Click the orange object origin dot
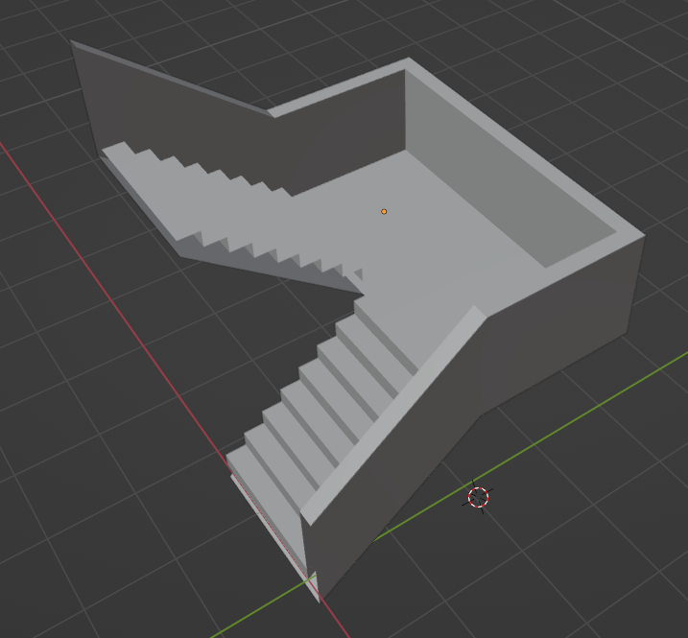 tap(384, 211)
